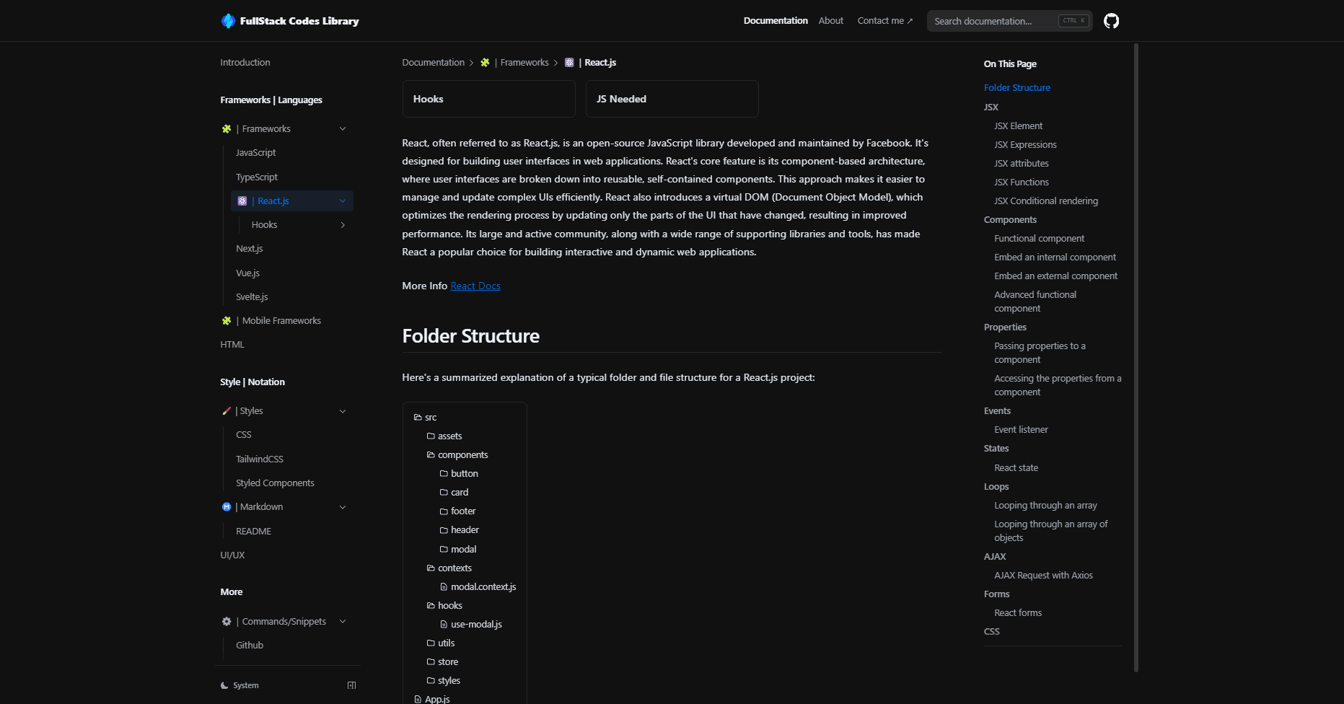1344x704 pixels.
Task: Click the breadcrumb React.js icon
Action: [569, 63]
